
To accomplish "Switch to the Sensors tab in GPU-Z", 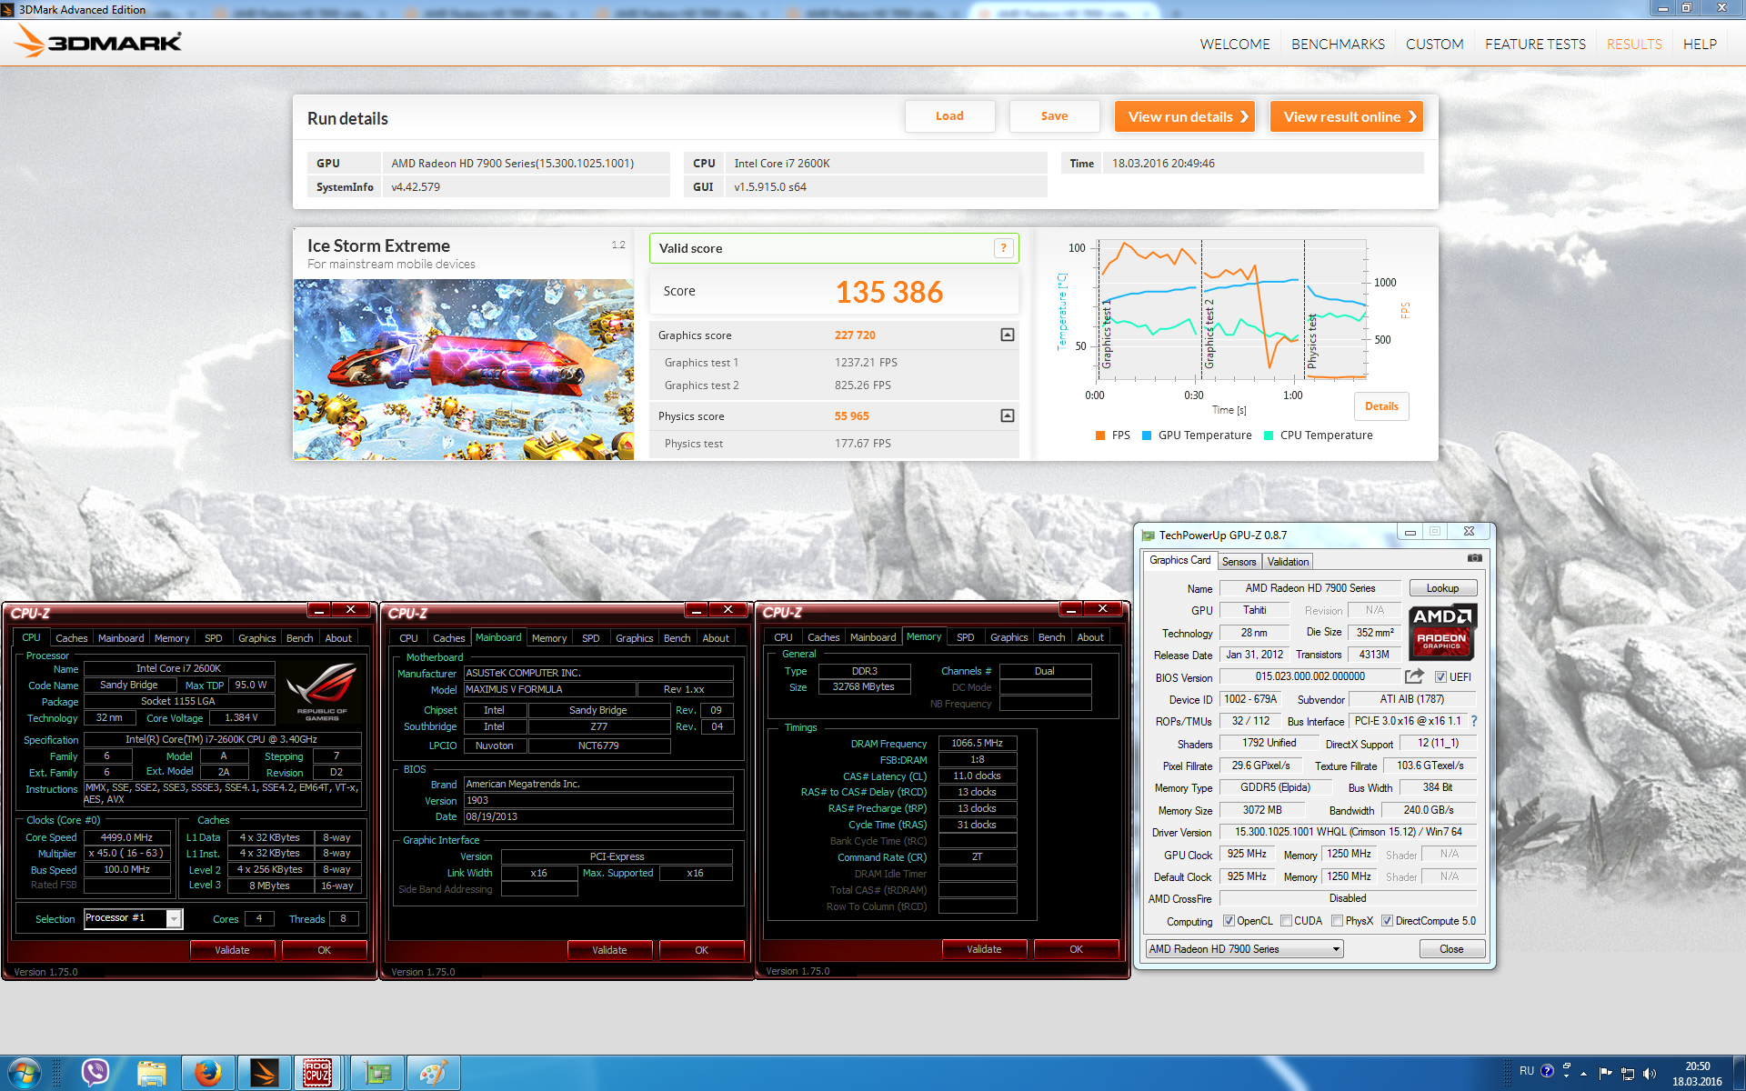I will (x=1239, y=562).
